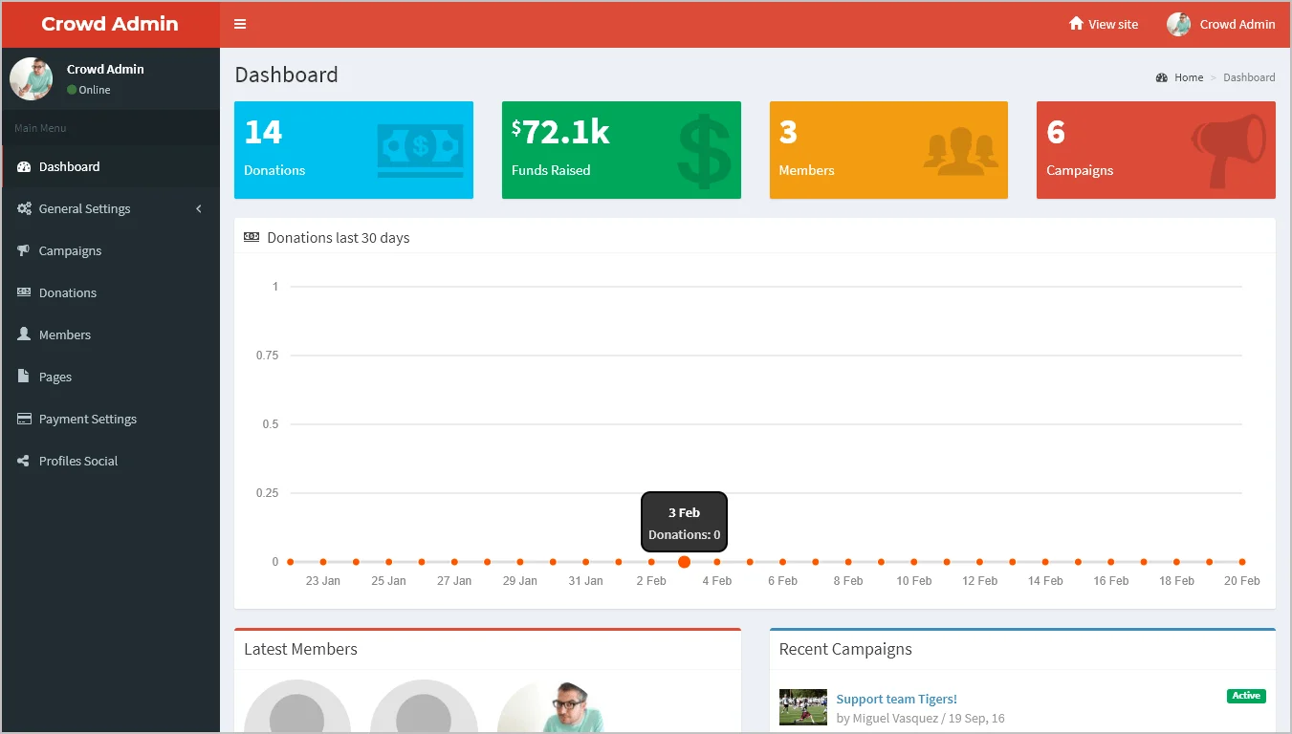Click the Payment Settings credit card icon
The height and width of the screenshot is (734, 1292).
click(x=24, y=419)
